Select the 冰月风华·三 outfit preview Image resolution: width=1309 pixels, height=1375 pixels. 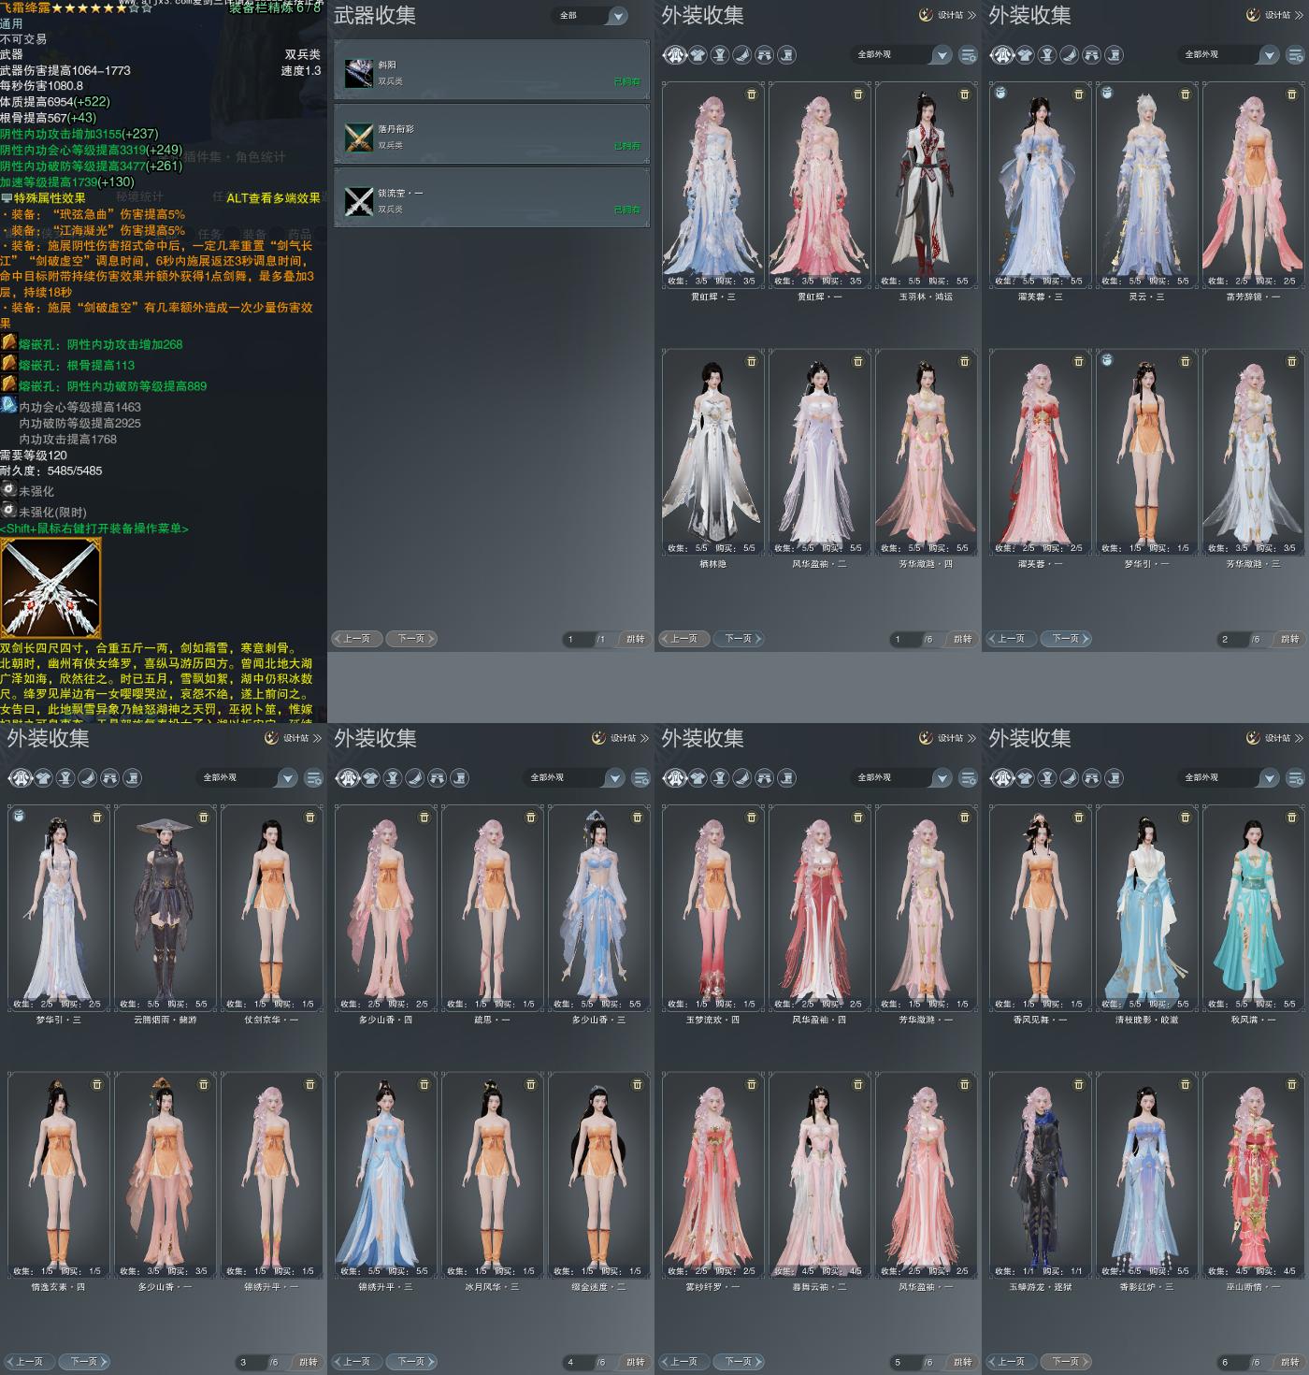492,1176
